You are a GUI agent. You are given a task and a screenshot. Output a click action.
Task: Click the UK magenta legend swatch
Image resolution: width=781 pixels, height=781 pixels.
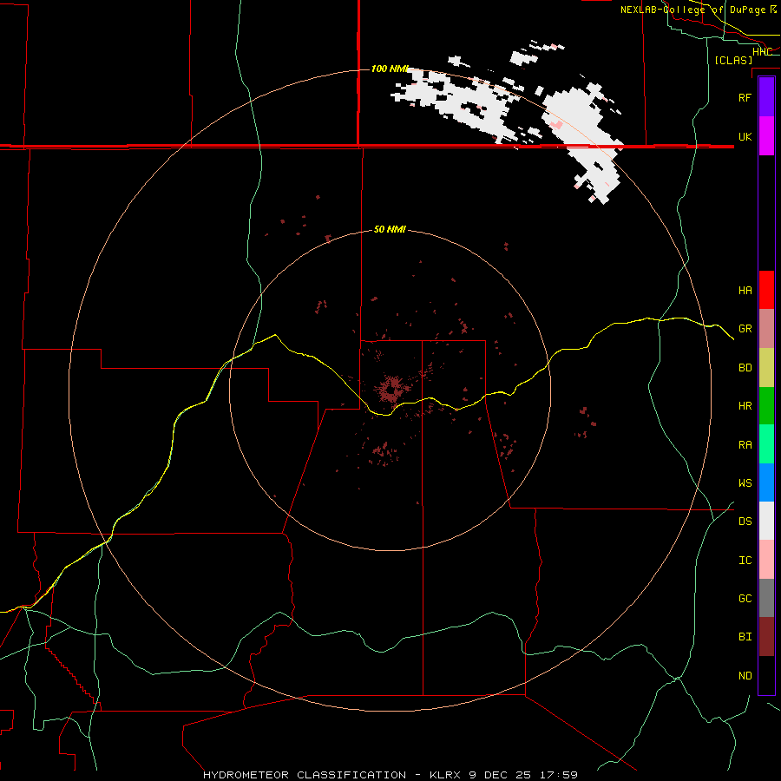point(766,136)
